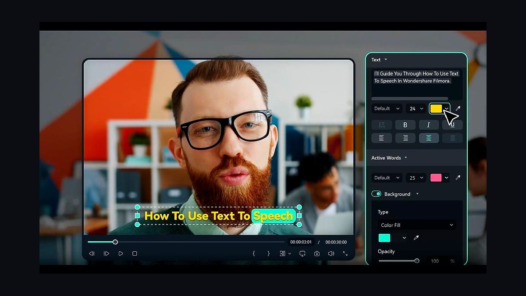Set mark in point with left brace
The width and height of the screenshot is (526, 296).
[x=254, y=253]
